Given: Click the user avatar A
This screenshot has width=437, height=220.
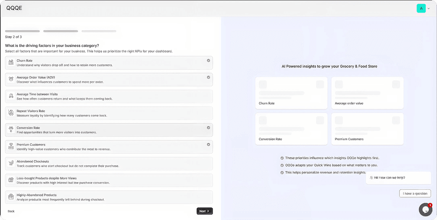Looking at the screenshot, I should tap(421, 8).
